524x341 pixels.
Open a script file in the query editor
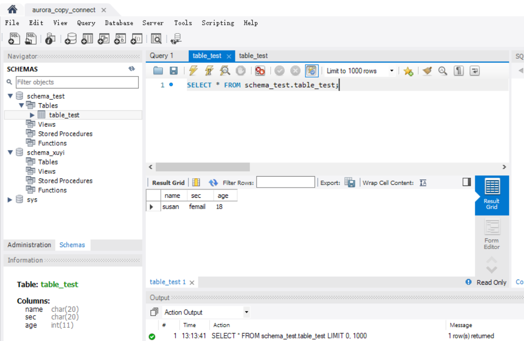(x=158, y=71)
